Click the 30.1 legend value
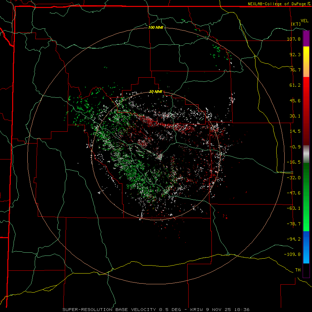Viewport: 312px width, 312px height. pyautogui.click(x=295, y=116)
